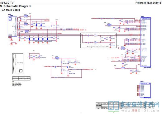Click the square connector in gray module outline
Screen dimensions: 162x114
(21, 71)
